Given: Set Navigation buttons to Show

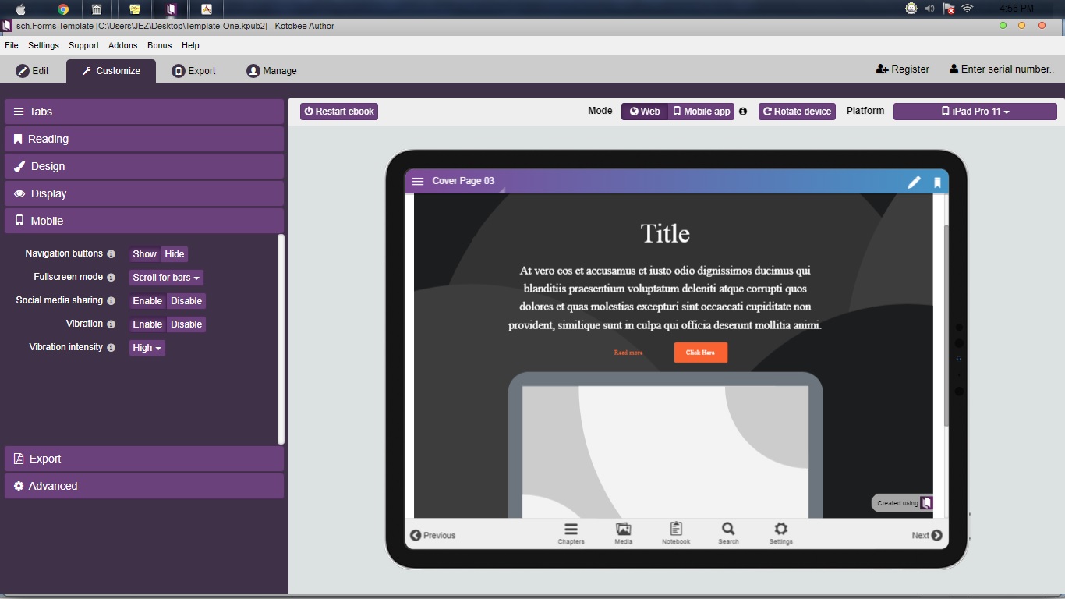Looking at the screenshot, I should click(145, 254).
